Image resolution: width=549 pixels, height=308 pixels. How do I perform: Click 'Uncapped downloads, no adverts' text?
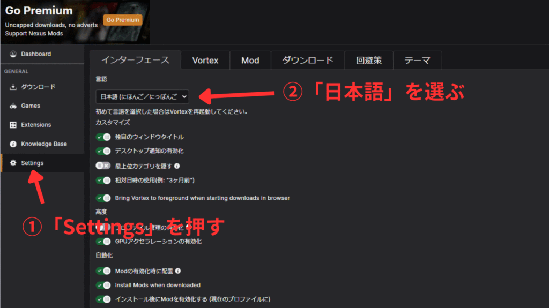[51, 25]
